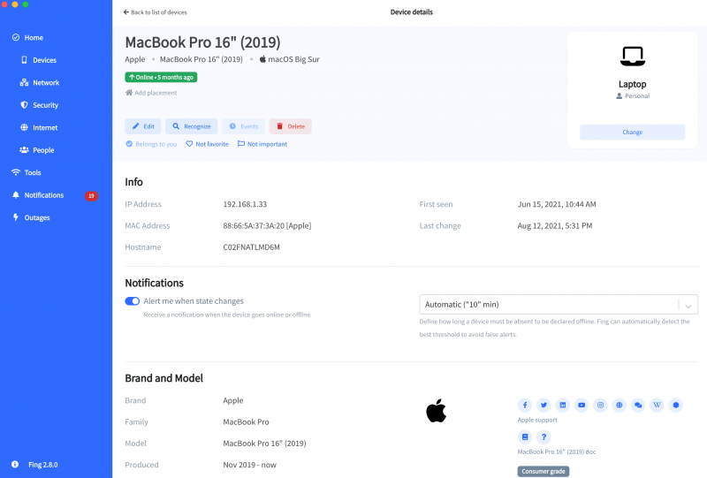
Task: Click the Security shield icon in the sidebar
Action: (25, 104)
